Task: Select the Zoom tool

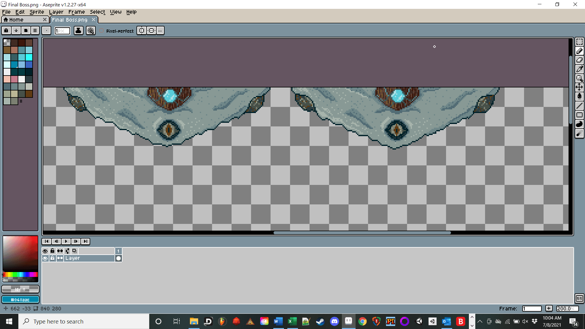Action: (x=579, y=78)
